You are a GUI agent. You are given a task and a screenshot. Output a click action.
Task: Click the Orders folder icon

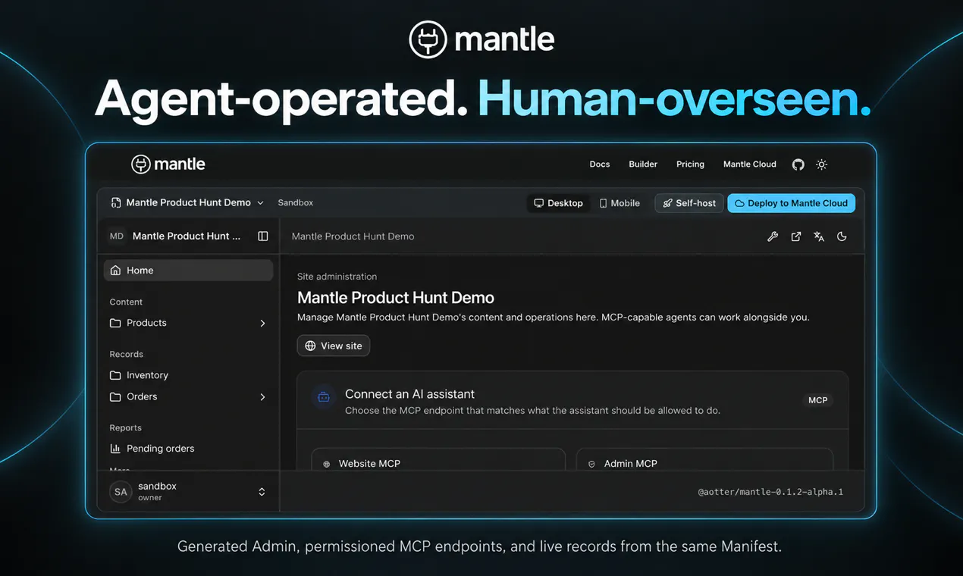coord(115,396)
